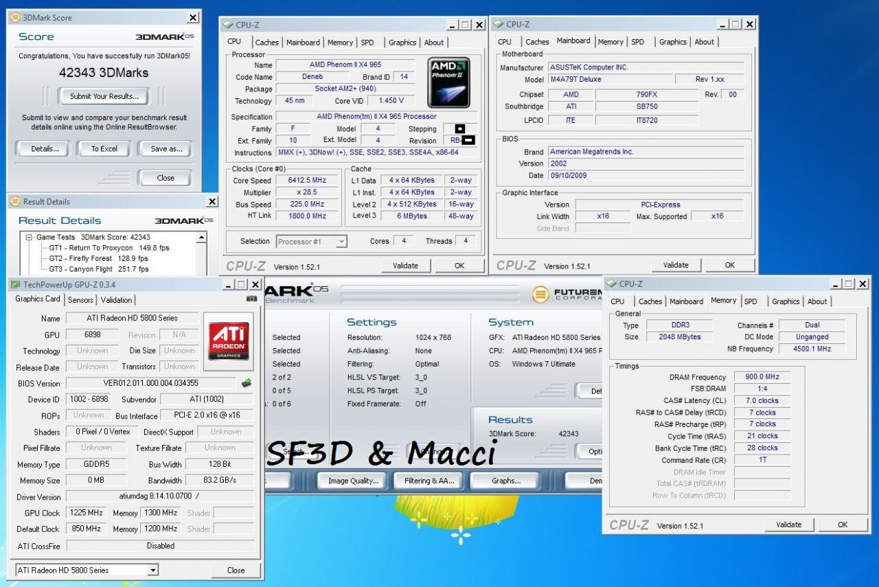Click the title icon of the CPU-Z Memory window

click(611, 284)
